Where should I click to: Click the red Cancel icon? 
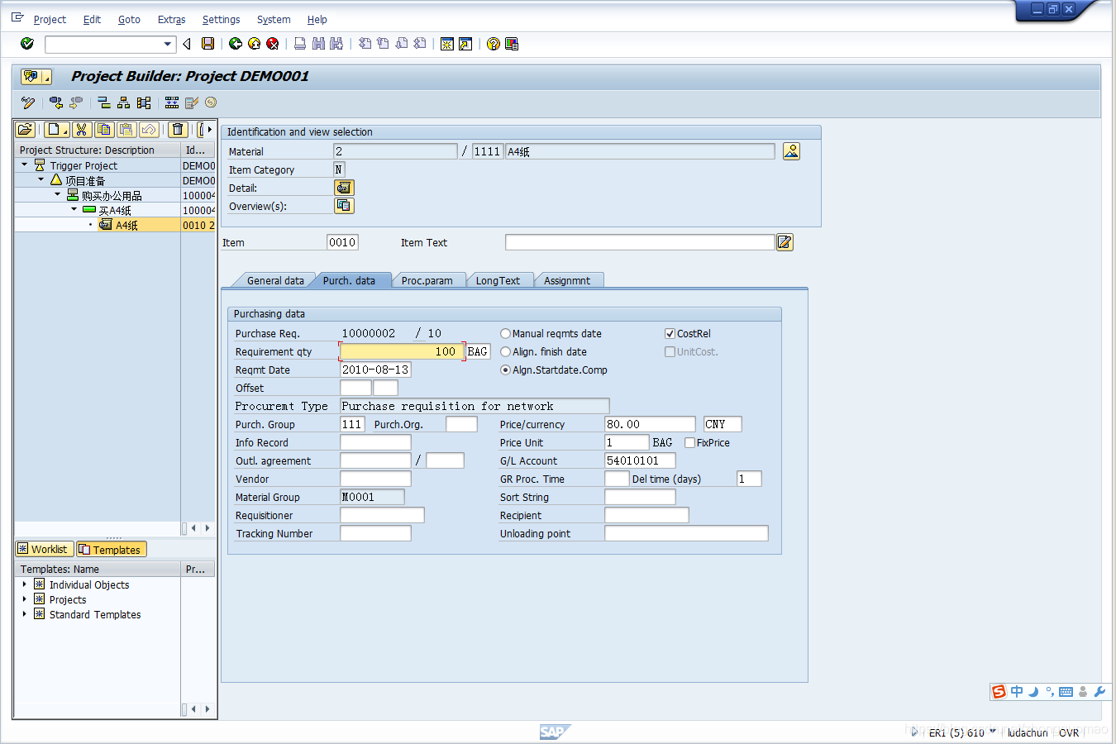tap(273, 44)
